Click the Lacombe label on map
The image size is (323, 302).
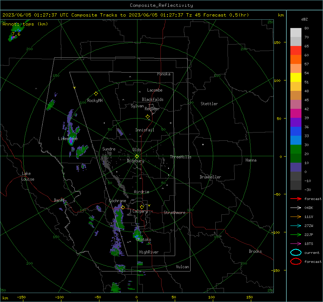(155, 90)
